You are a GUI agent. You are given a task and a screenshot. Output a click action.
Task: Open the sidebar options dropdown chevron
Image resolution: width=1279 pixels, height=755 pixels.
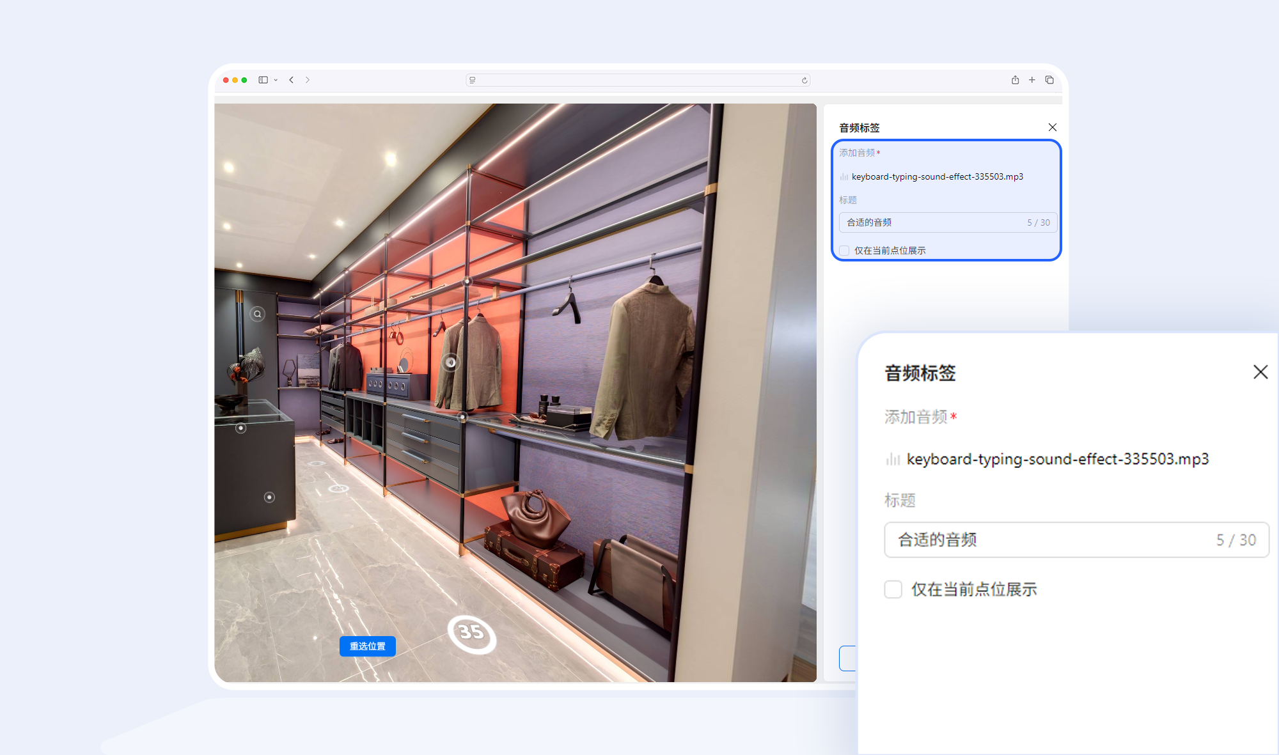pyautogui.click(x=276, y=80)
